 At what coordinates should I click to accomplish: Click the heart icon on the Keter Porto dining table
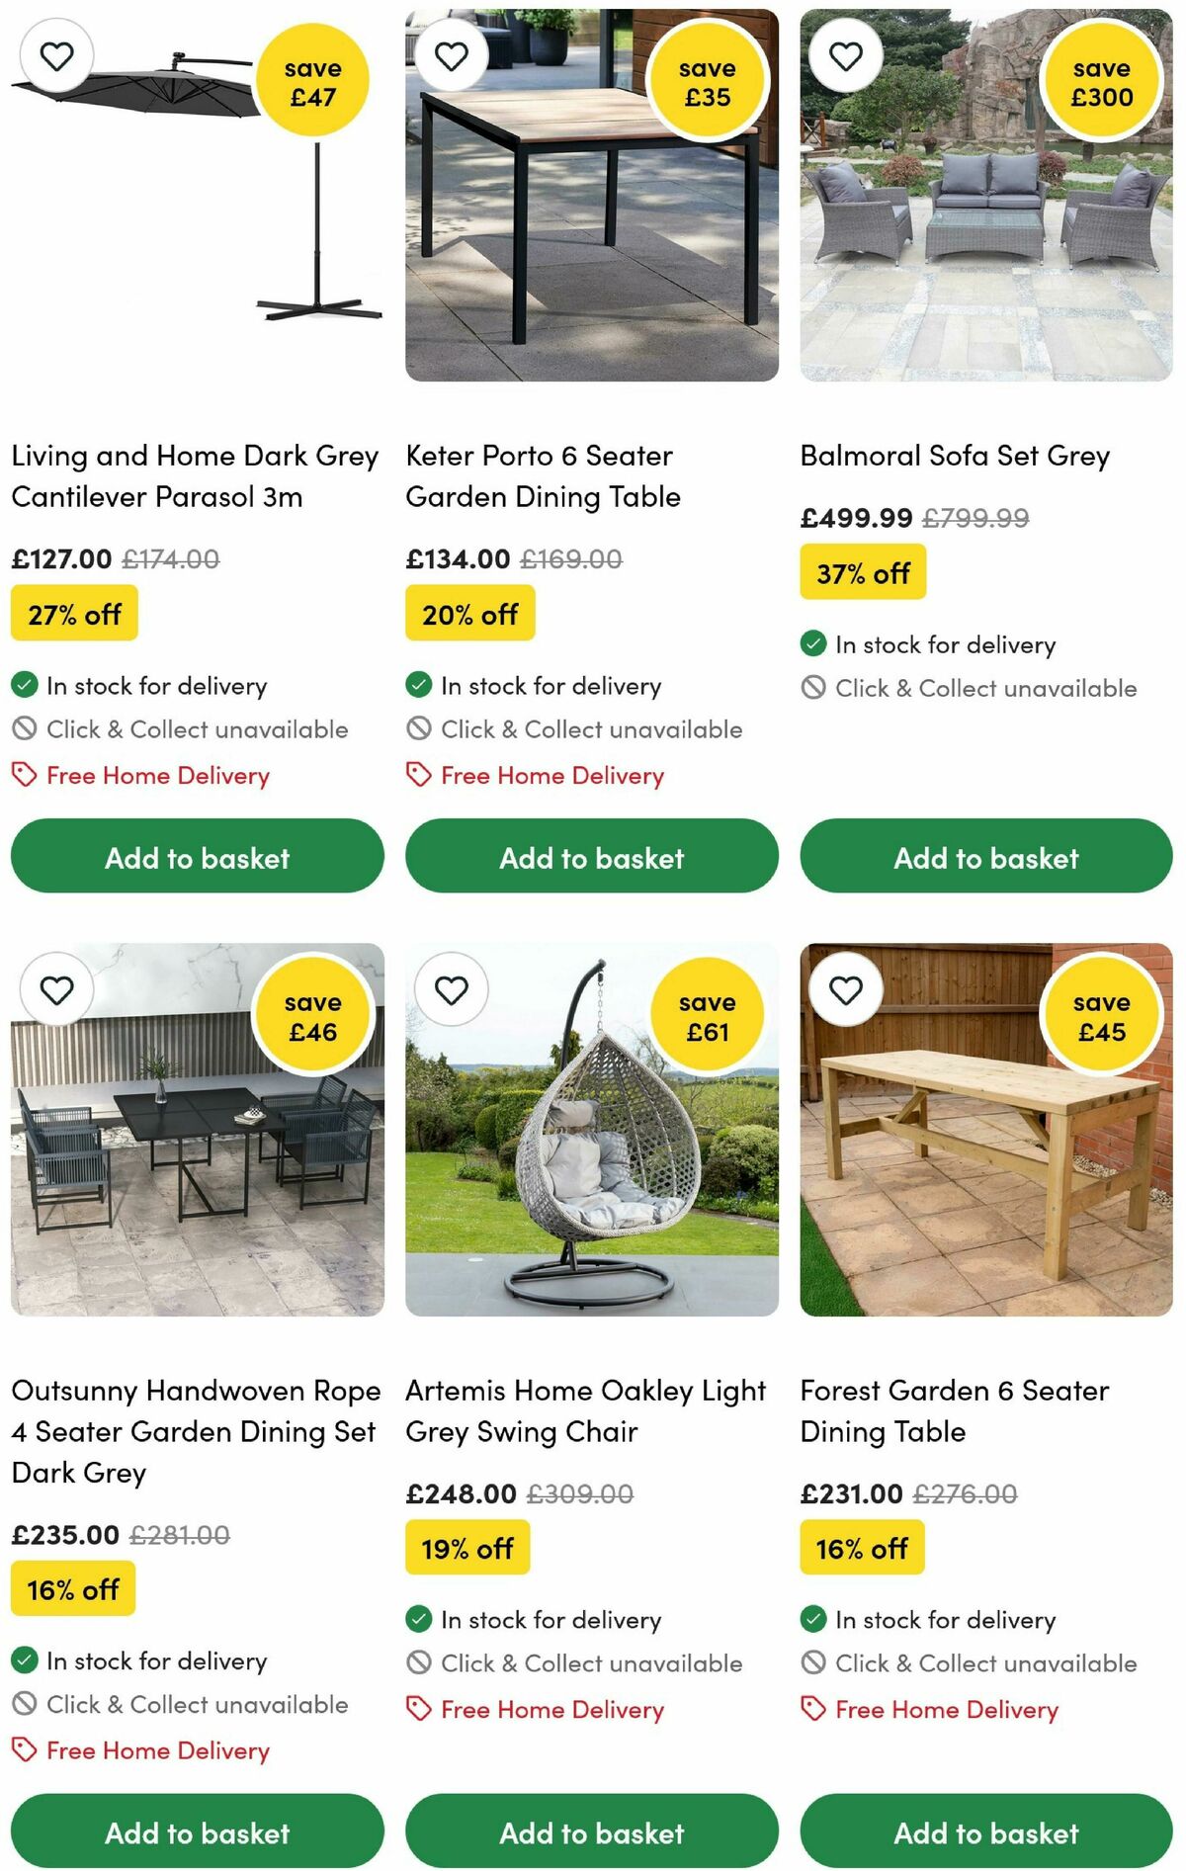tap(452, 56)
